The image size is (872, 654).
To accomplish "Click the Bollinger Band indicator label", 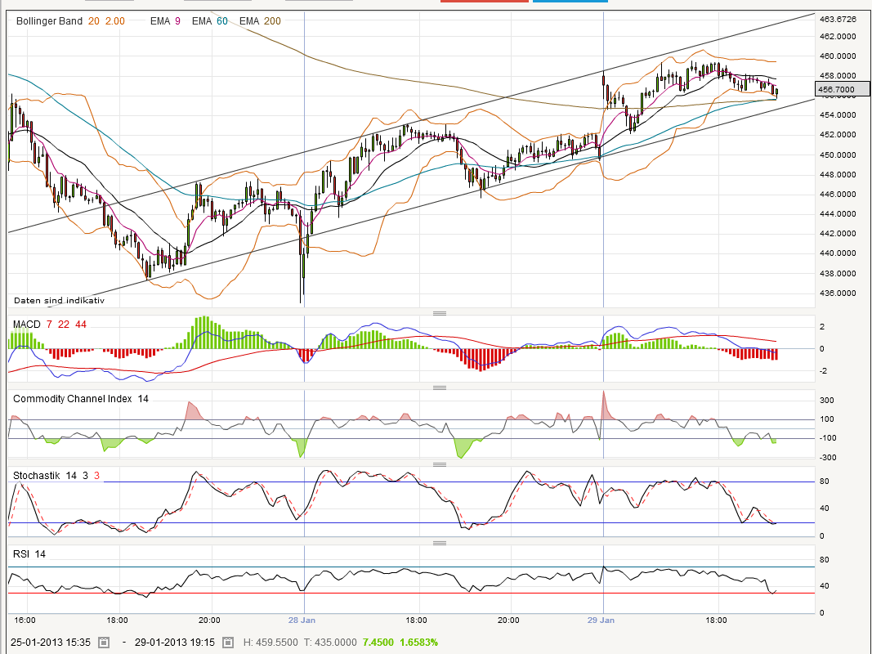I will [x=70, y=21].
